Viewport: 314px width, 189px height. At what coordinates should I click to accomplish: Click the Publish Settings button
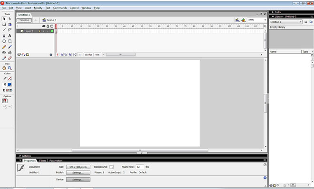pyautogui.click(x=78, y=172)
